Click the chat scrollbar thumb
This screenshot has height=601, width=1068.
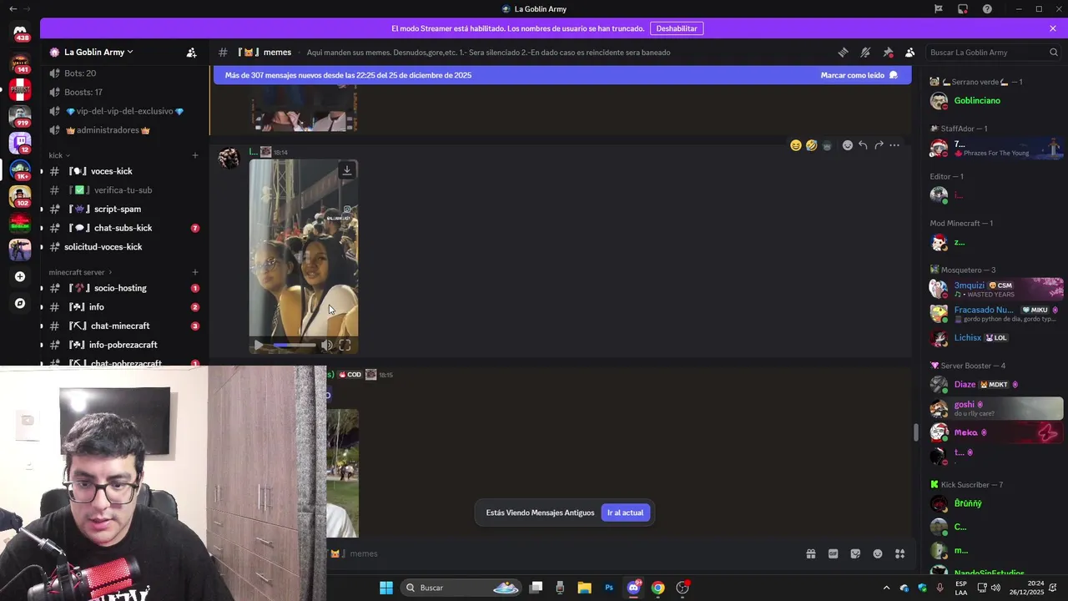[915, 432]
